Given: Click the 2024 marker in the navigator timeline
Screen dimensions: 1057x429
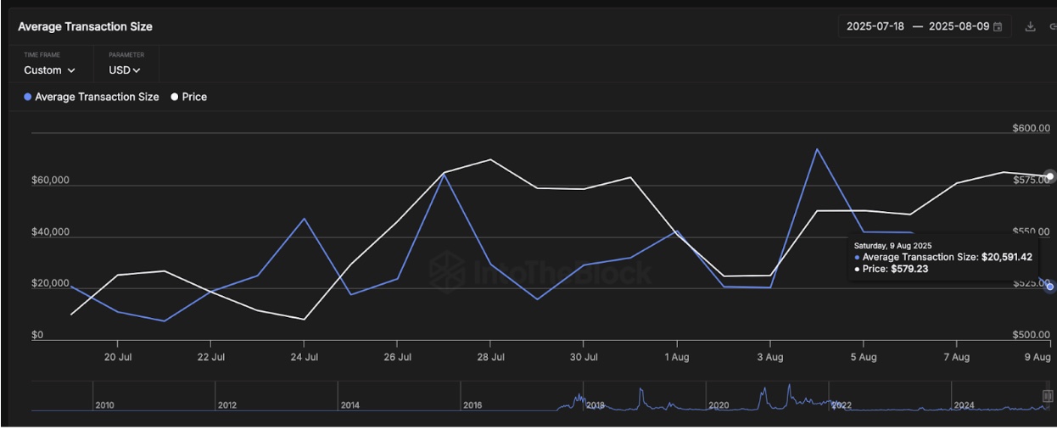Looking at the screenshot, I should pos(964,405).
